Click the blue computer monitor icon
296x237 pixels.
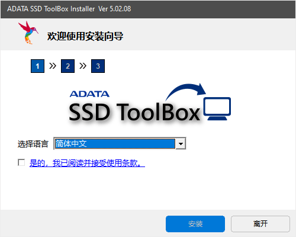pos(217,108)
